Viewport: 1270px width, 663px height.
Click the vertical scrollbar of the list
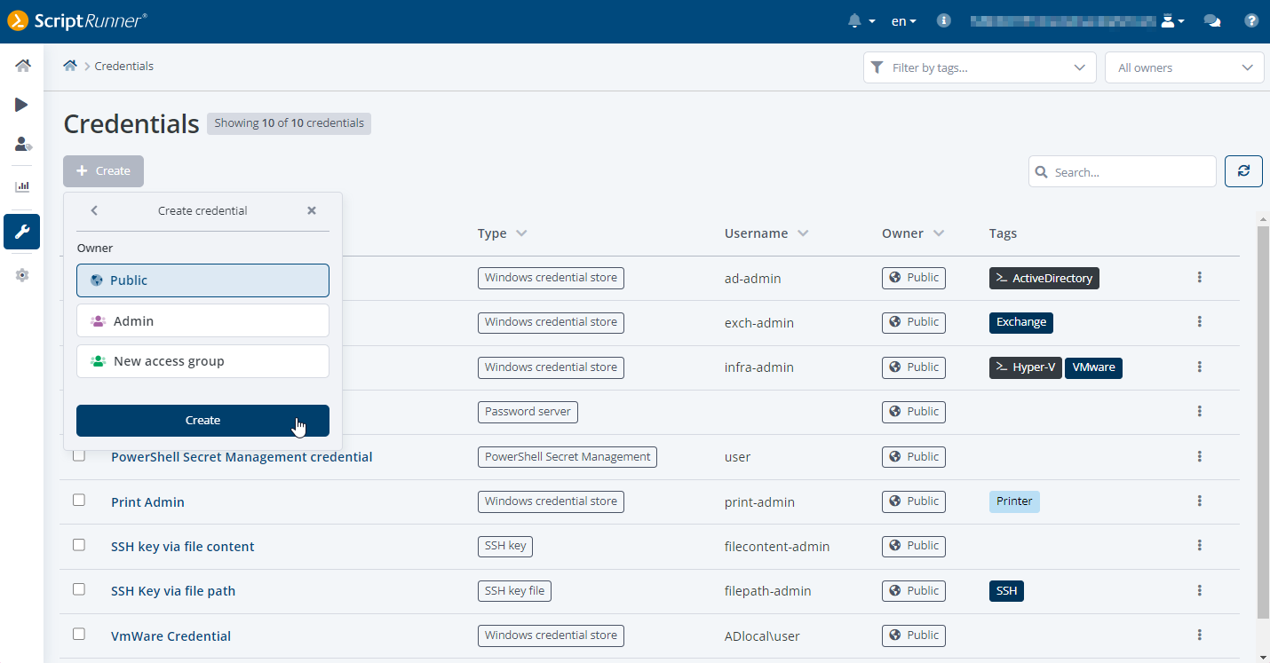point(1263,417)
